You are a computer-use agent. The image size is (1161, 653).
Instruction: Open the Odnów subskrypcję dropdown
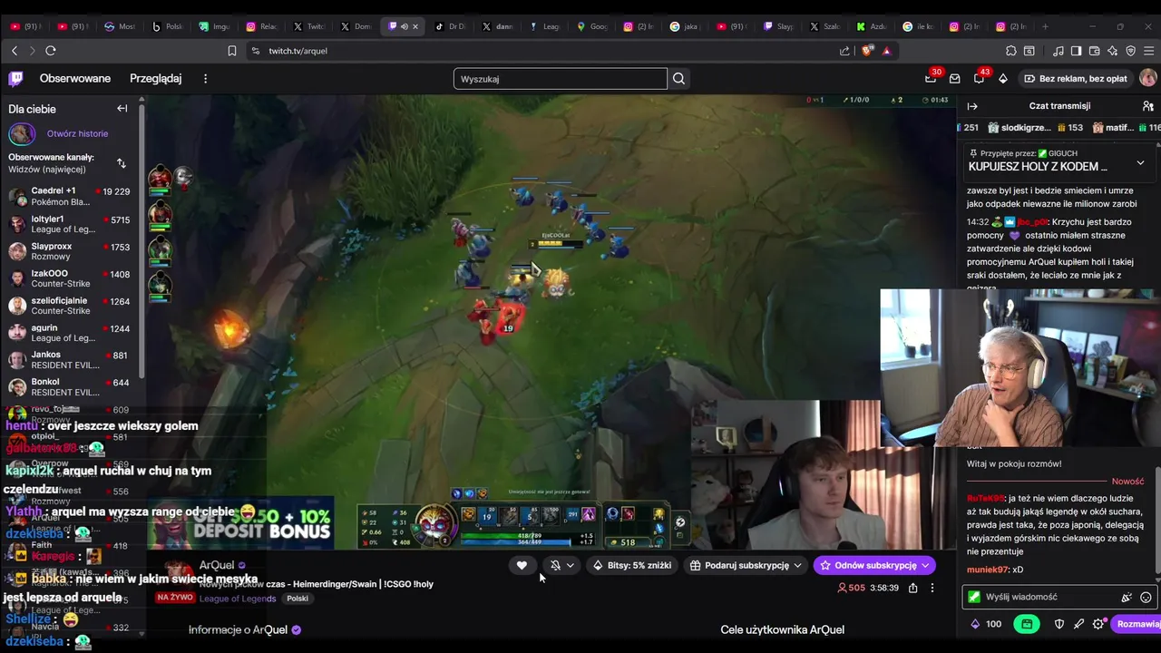point(925,565)
